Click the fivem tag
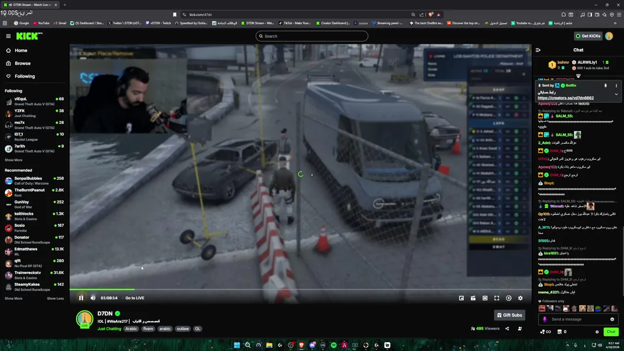This screenshot has height=351, width=624. 148,329
